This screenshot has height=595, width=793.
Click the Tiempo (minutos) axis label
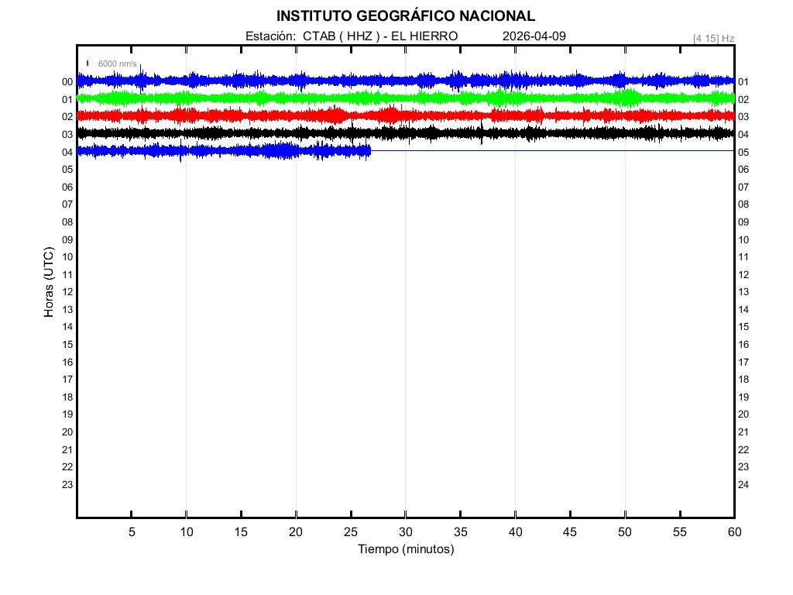coord(405,549)
